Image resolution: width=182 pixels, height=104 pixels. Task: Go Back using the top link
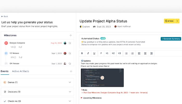[4, 16]
